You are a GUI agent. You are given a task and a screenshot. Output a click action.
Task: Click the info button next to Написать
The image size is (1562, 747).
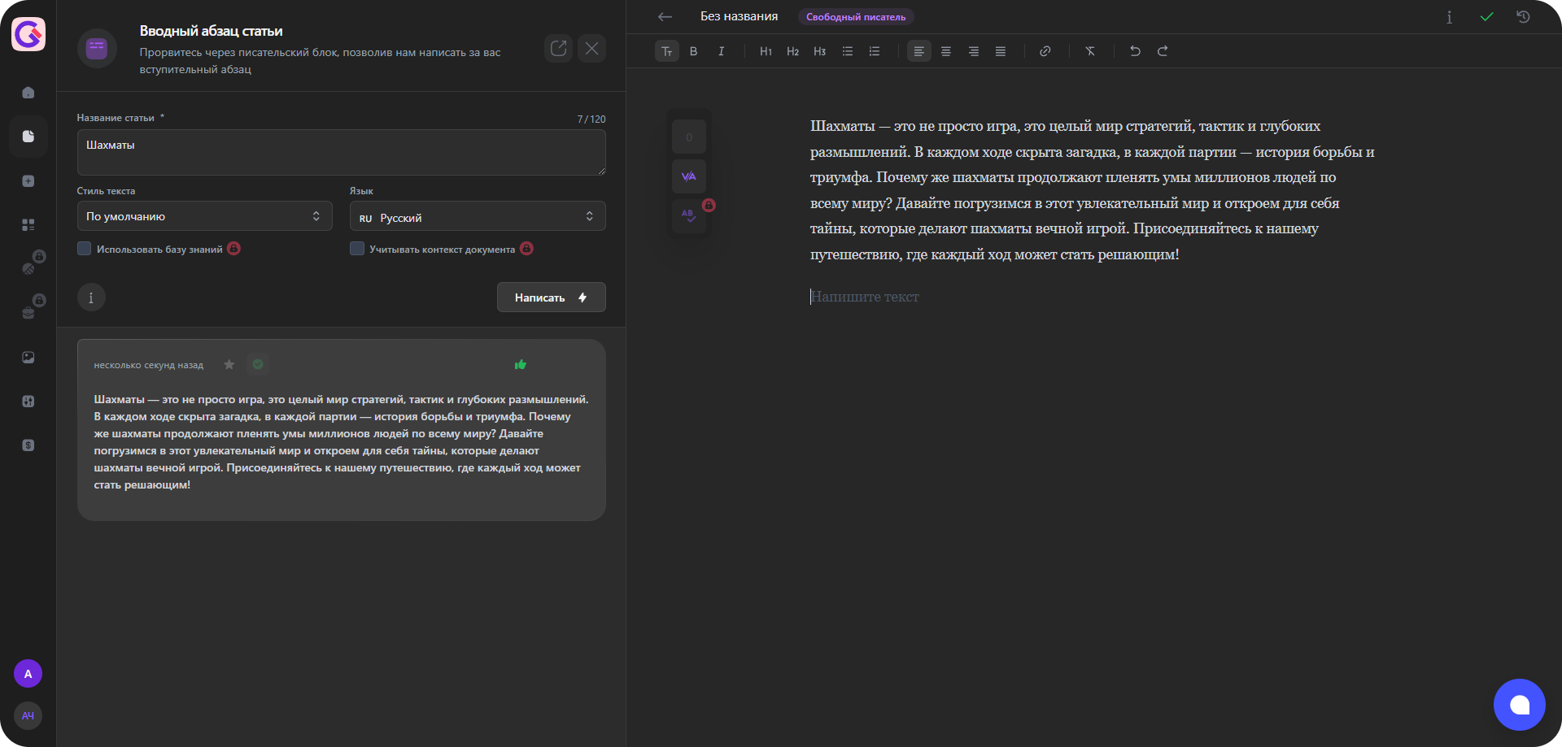(x=91, y=297)
